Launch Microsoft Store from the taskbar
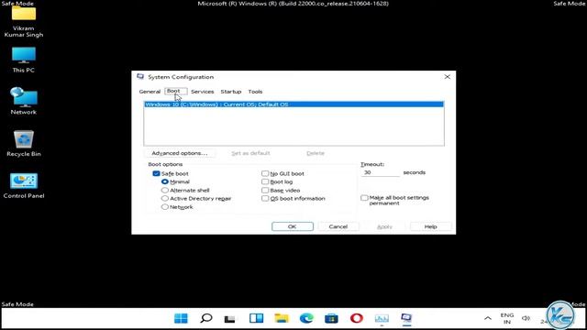Screen dimensions: 587x330 coord(331,318)
